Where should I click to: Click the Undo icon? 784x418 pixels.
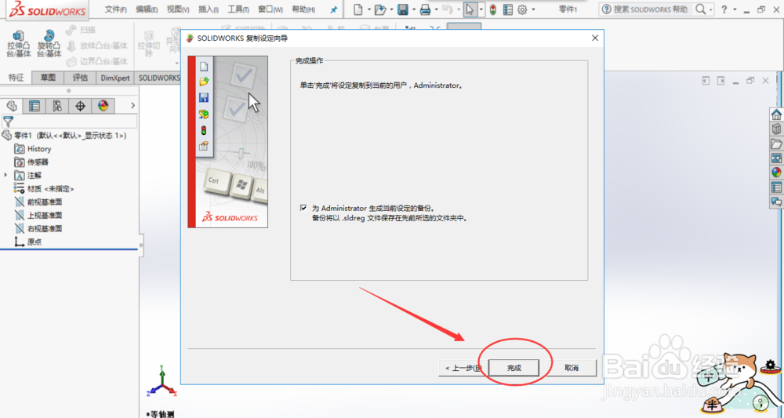[x=448, y=9]
